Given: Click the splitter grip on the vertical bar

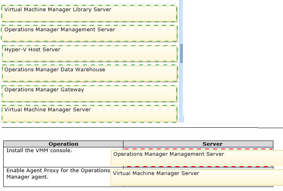Looking at the screenshot, I should point(181,53).
